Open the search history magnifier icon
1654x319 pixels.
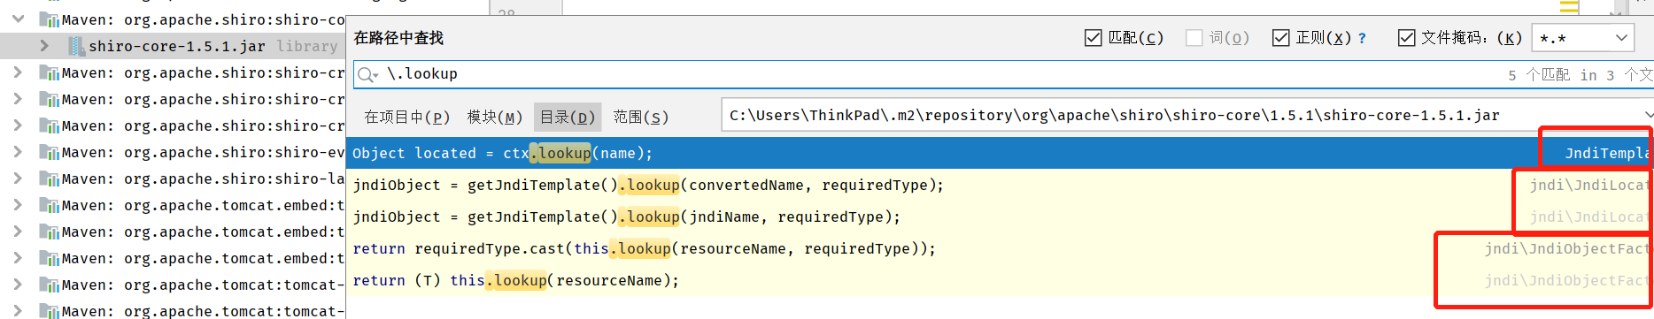tap(367, 74)
